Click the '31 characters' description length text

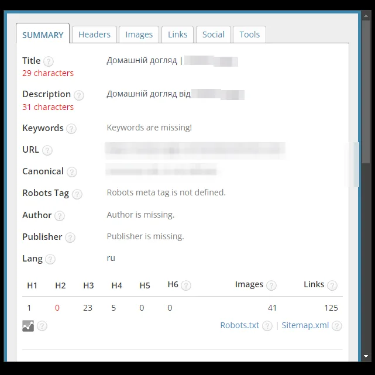(x=48, y=107)
